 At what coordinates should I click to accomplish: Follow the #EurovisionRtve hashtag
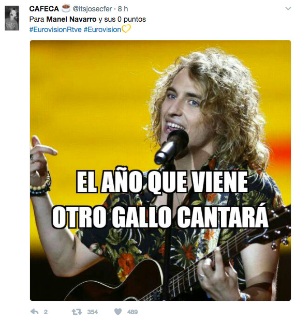tap(55, 29)
